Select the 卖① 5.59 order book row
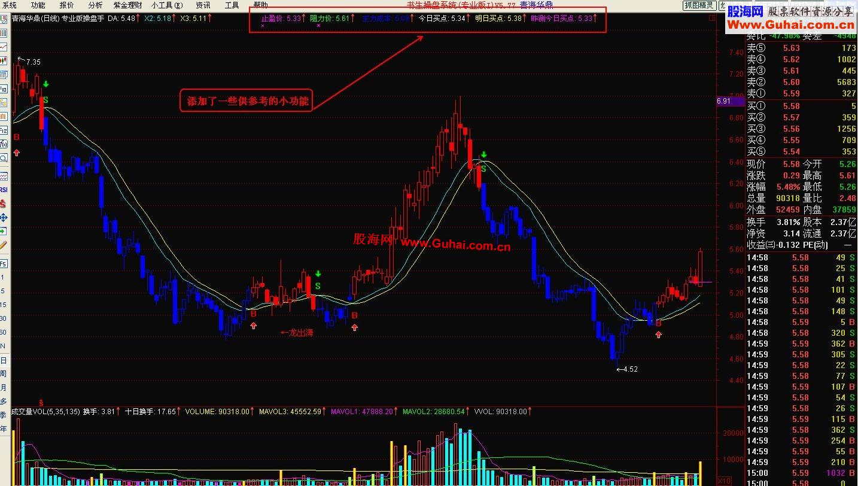858x486 pixels. [802, 93]
